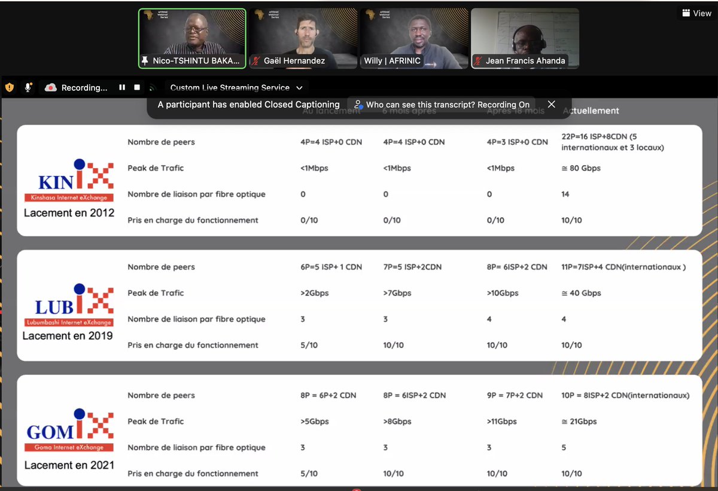This screenshot has height=491, width=718.
Task: Click KINIX '22P=16 ISP+8CDN' cell
Action: [x=614, y=142]
